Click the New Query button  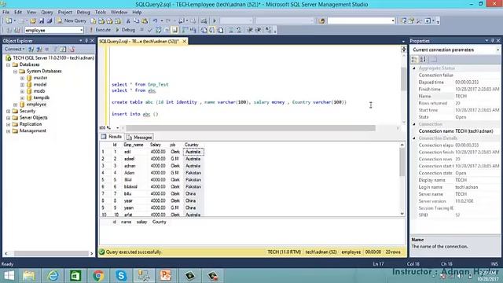click(72, 20)
